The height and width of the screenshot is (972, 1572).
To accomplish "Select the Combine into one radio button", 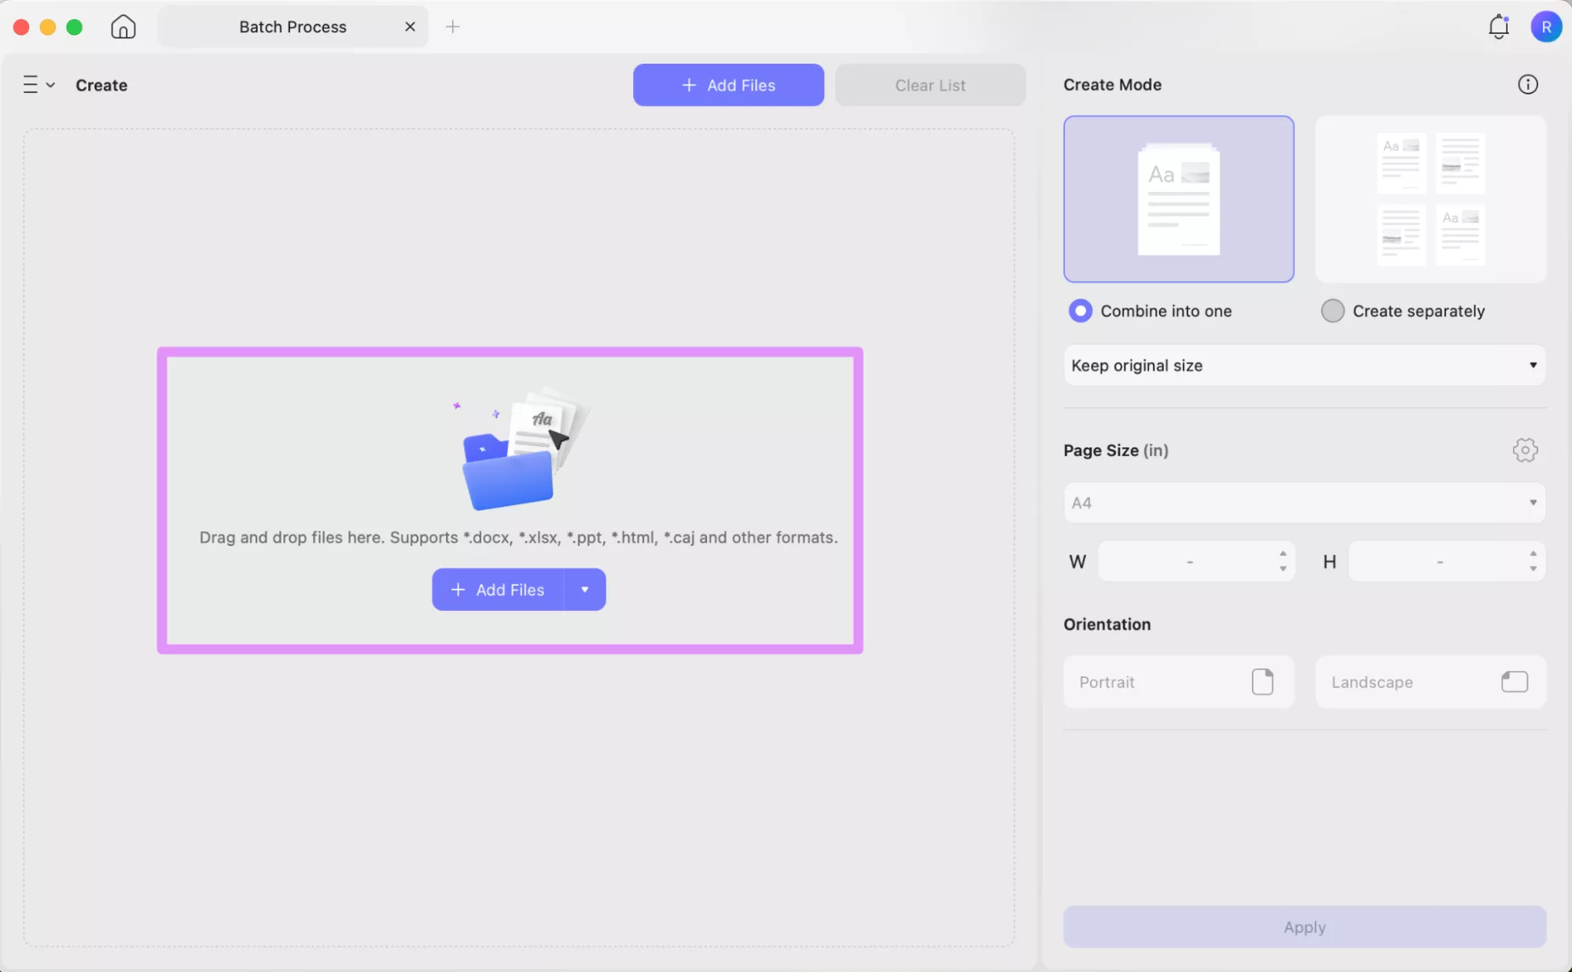I will tap(1080, 311).
